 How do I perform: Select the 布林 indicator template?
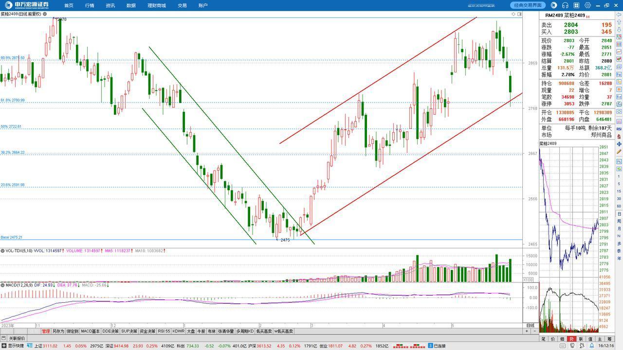tap(212, 331)
